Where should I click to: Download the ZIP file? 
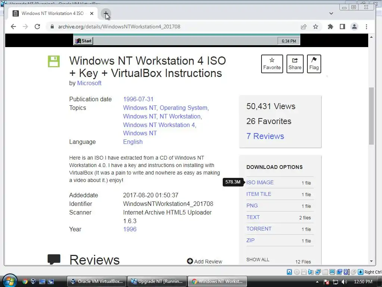[250, 240]
